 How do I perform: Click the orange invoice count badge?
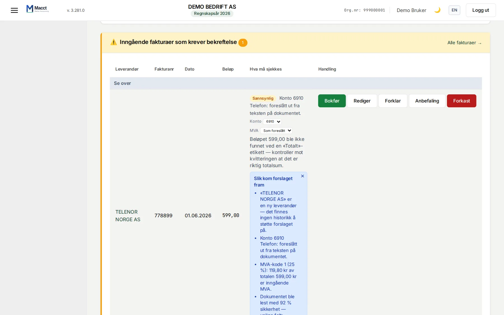243,43
